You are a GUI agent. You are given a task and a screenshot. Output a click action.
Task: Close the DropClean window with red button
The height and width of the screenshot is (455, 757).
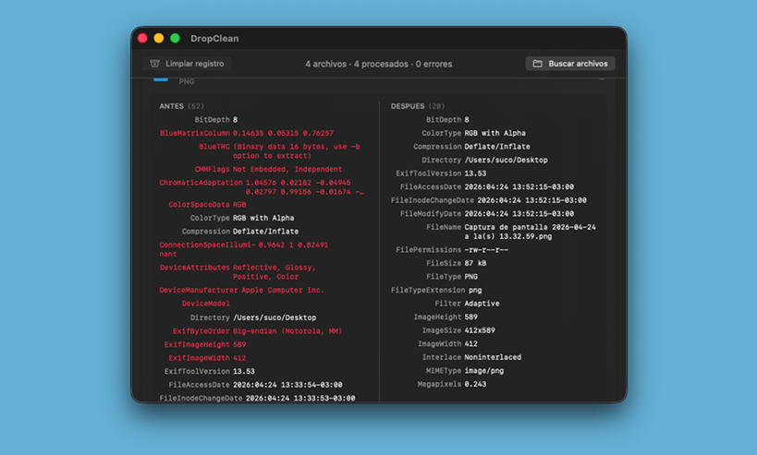click(x=142, y=38)
